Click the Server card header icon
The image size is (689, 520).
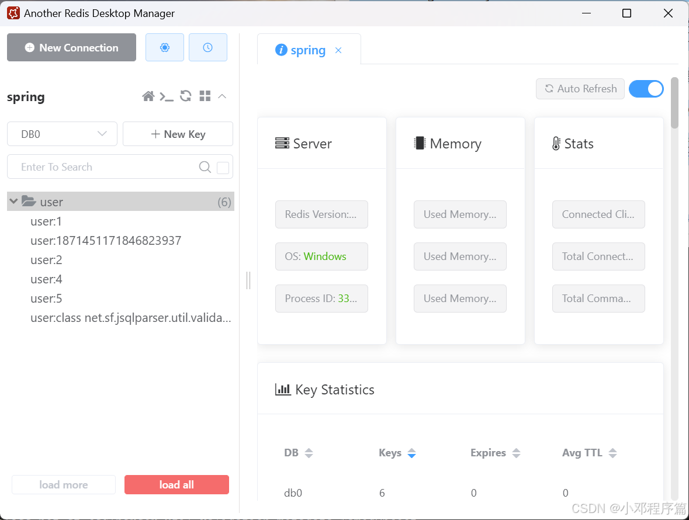[282, 143]
